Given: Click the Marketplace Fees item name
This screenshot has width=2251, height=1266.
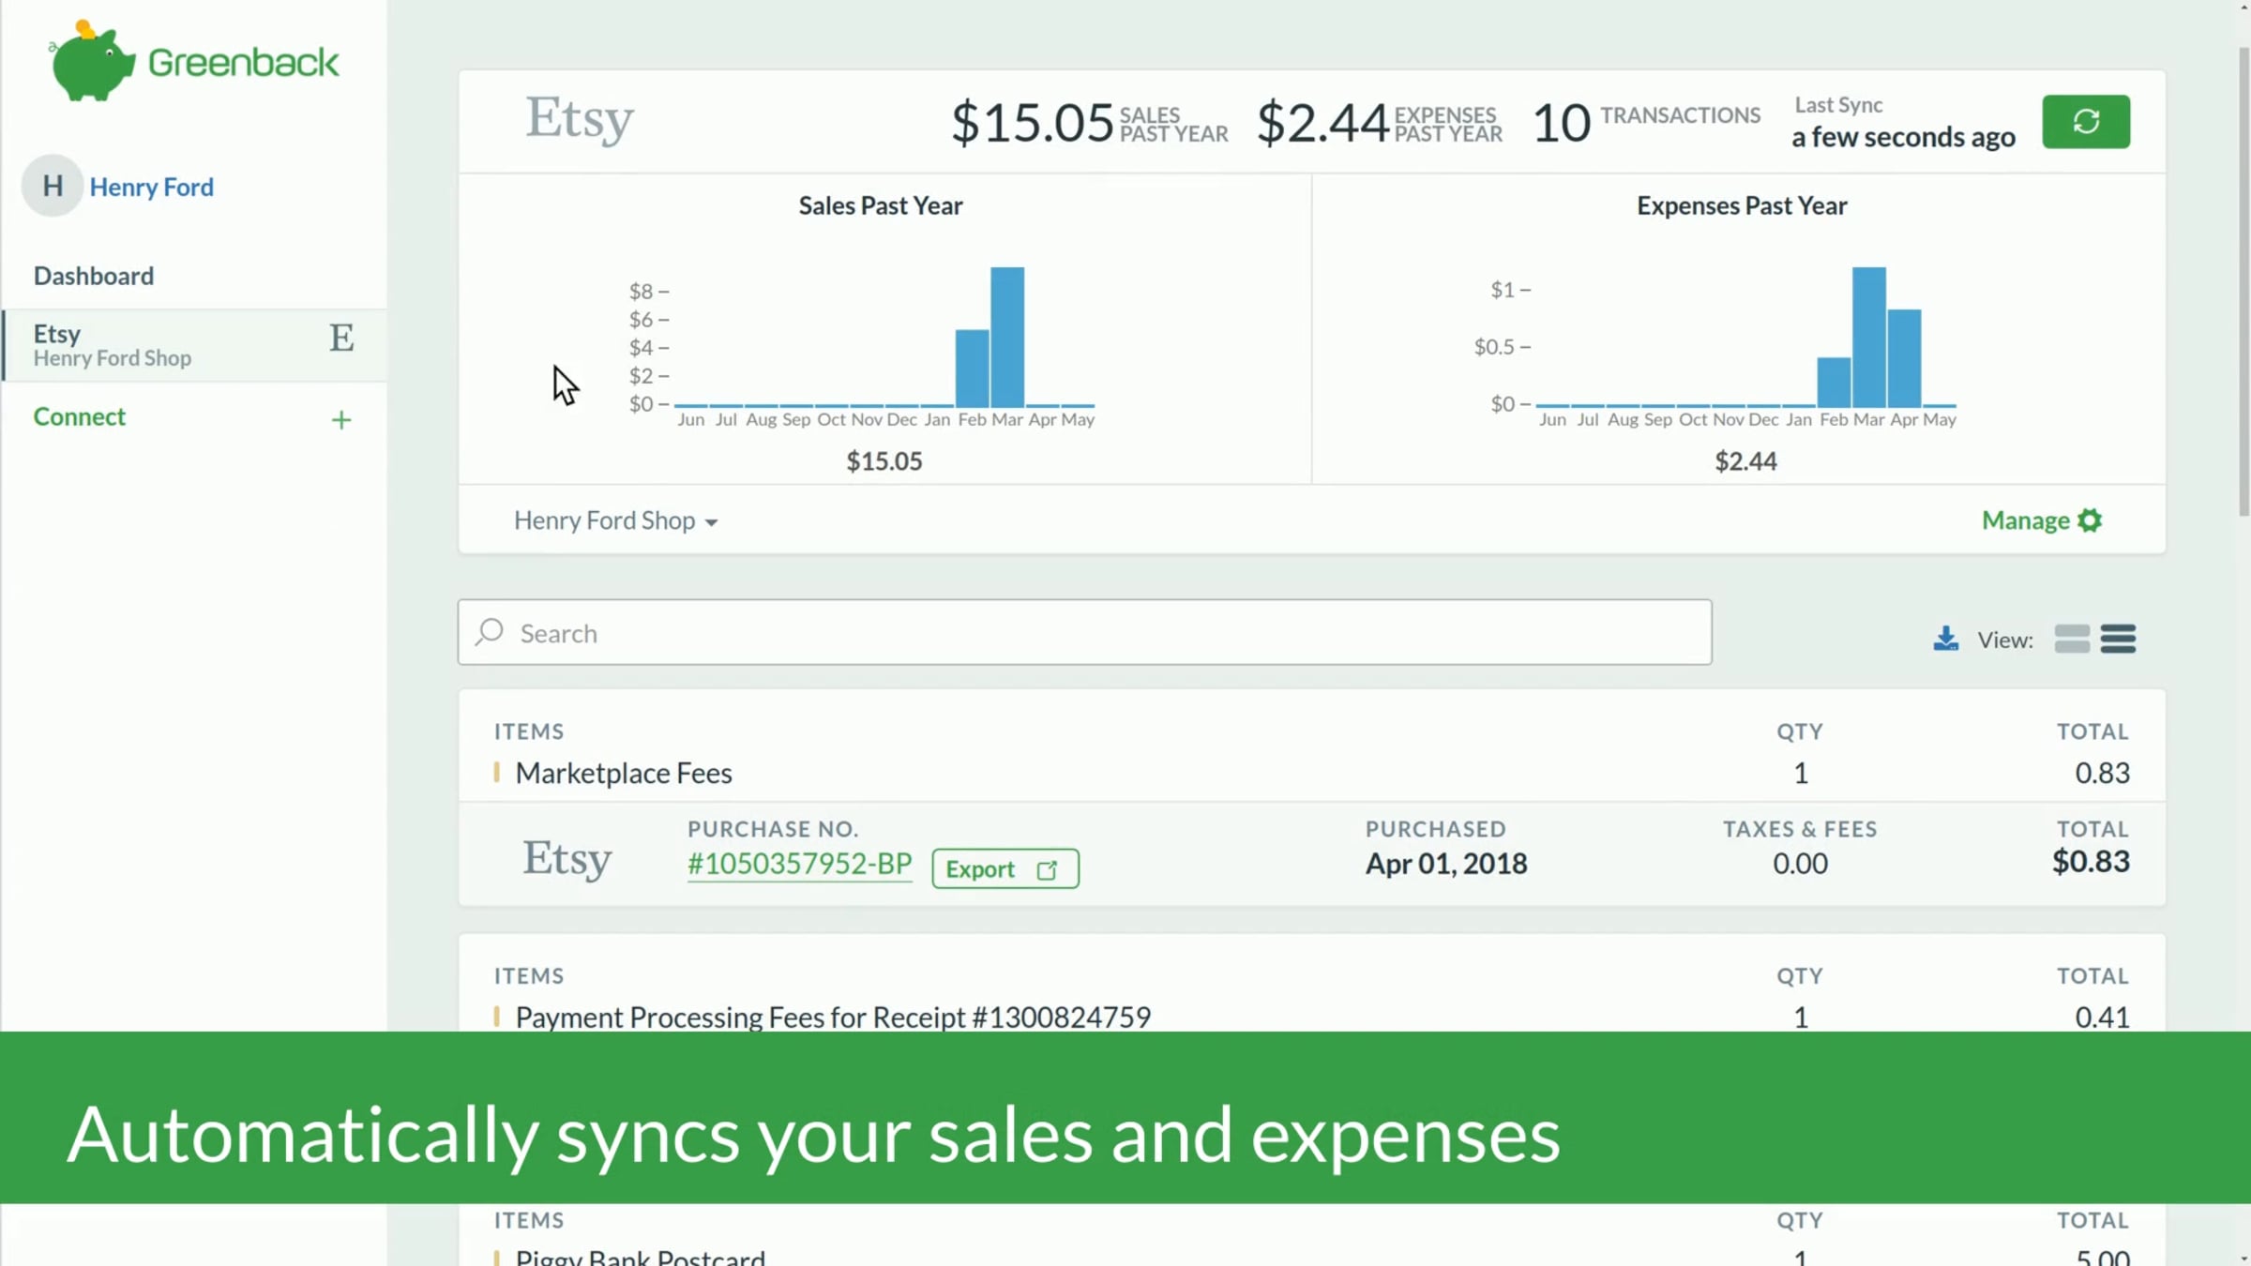Looking at the screenshot, I should 624,773.
